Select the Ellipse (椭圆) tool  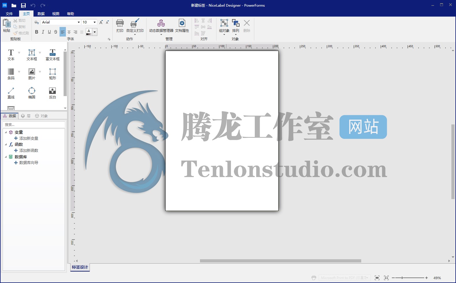(32, 93)
